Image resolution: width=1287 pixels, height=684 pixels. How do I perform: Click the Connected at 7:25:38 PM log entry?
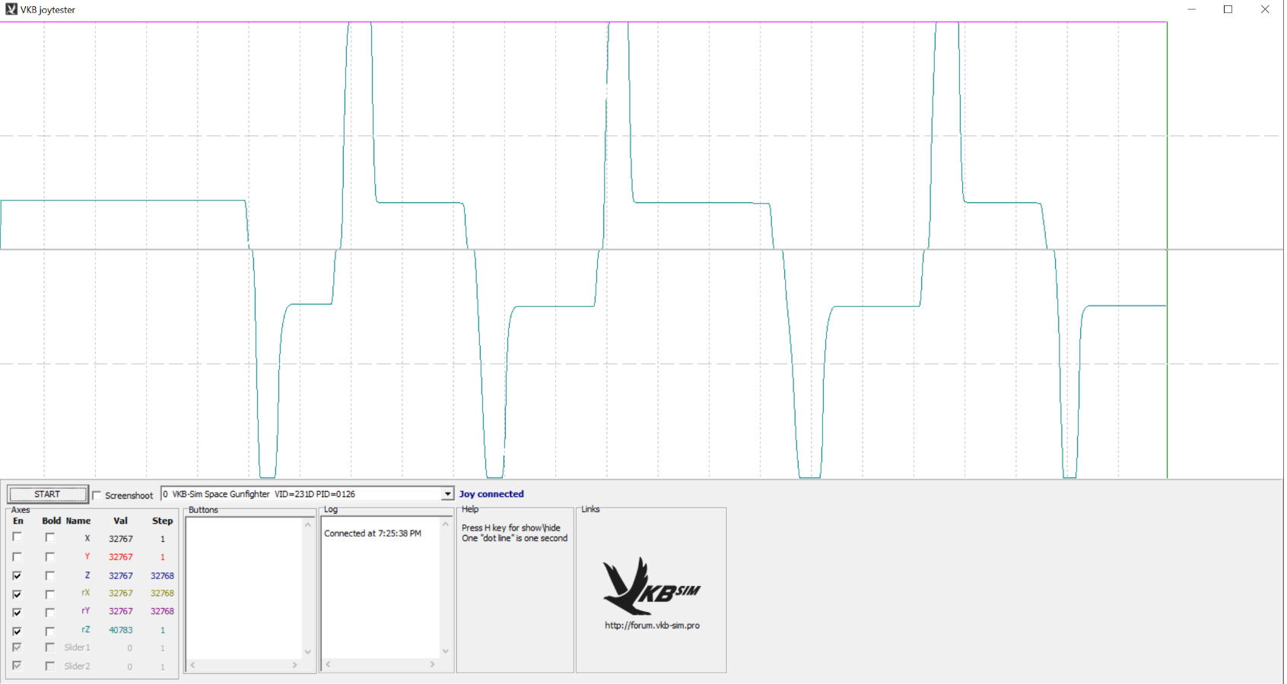372,534
